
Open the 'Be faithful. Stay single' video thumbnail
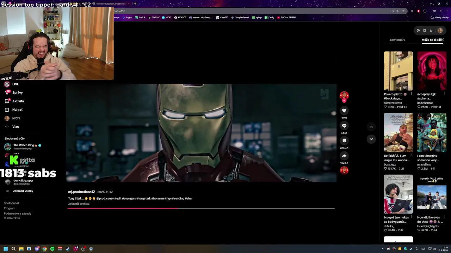pyautogui.click(x=398, y=132)
